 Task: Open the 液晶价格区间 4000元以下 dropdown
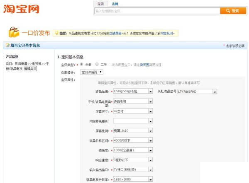pyautogui.click(x=133, y=140)
